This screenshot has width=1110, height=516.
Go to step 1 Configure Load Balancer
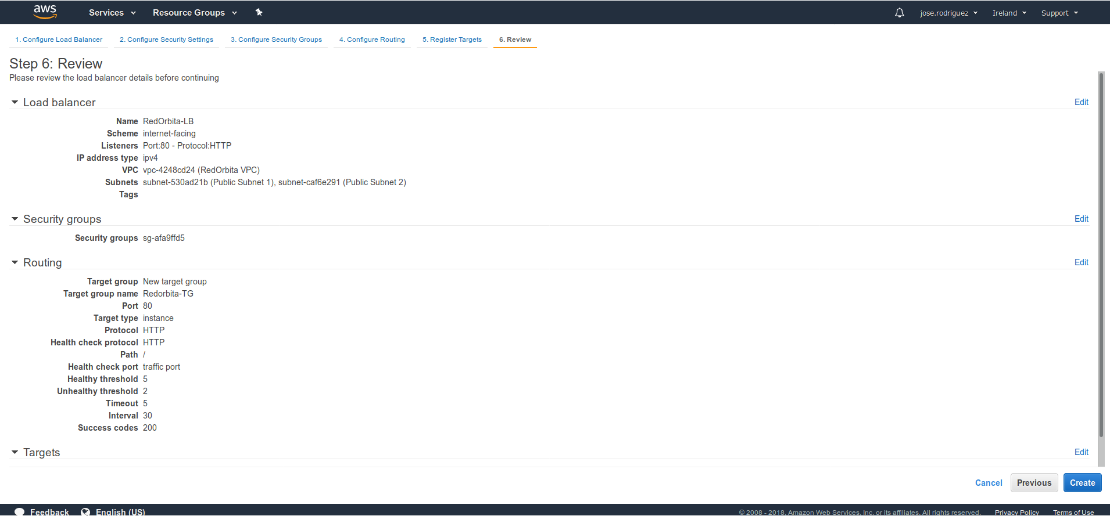point(59,39)
